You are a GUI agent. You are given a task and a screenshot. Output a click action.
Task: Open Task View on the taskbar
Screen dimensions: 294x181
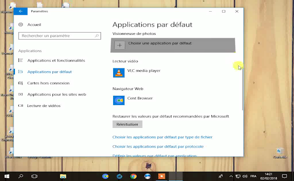(x=34, y=176)
